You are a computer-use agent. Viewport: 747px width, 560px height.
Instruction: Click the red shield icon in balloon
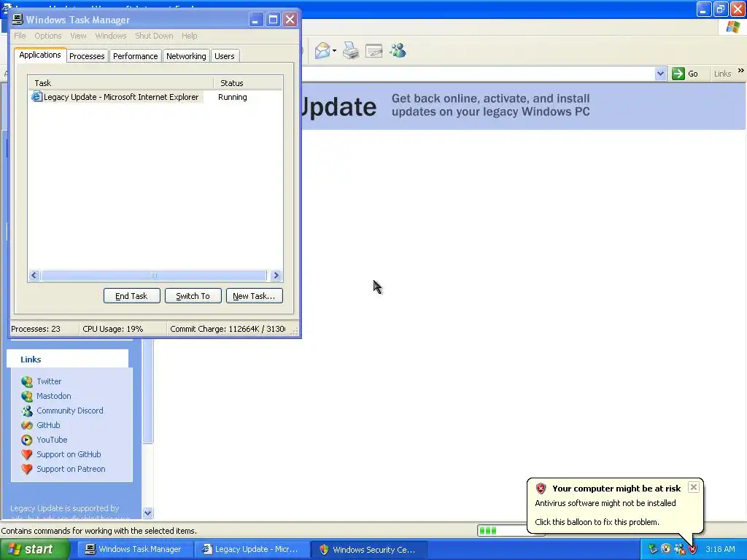point(541,489)
